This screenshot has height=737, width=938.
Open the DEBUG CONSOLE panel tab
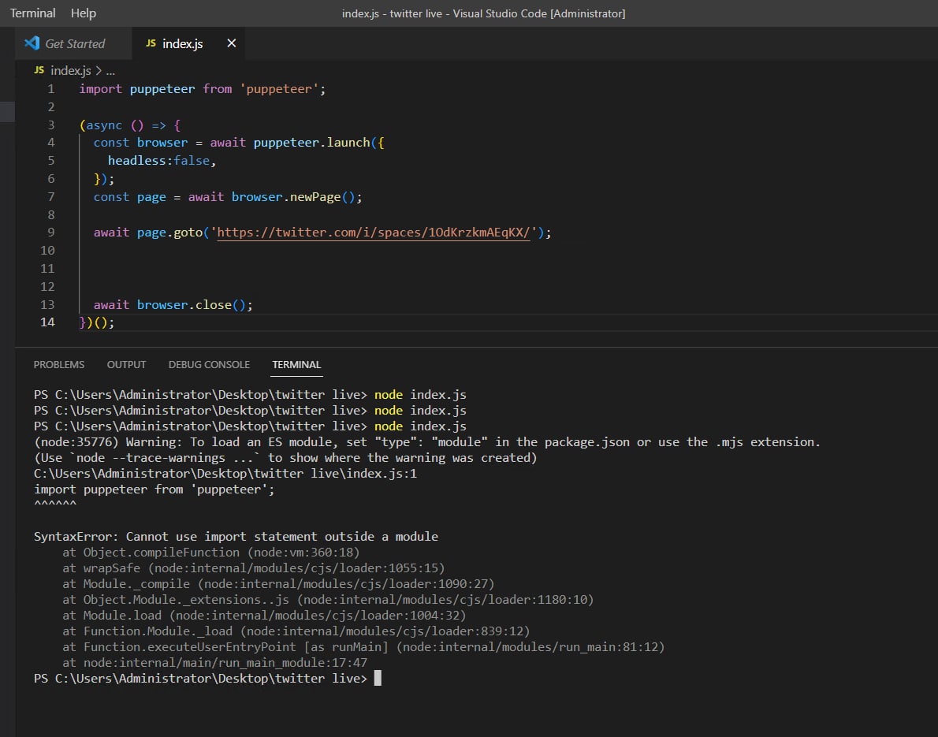pyautogui.click(x=209, y=364)
